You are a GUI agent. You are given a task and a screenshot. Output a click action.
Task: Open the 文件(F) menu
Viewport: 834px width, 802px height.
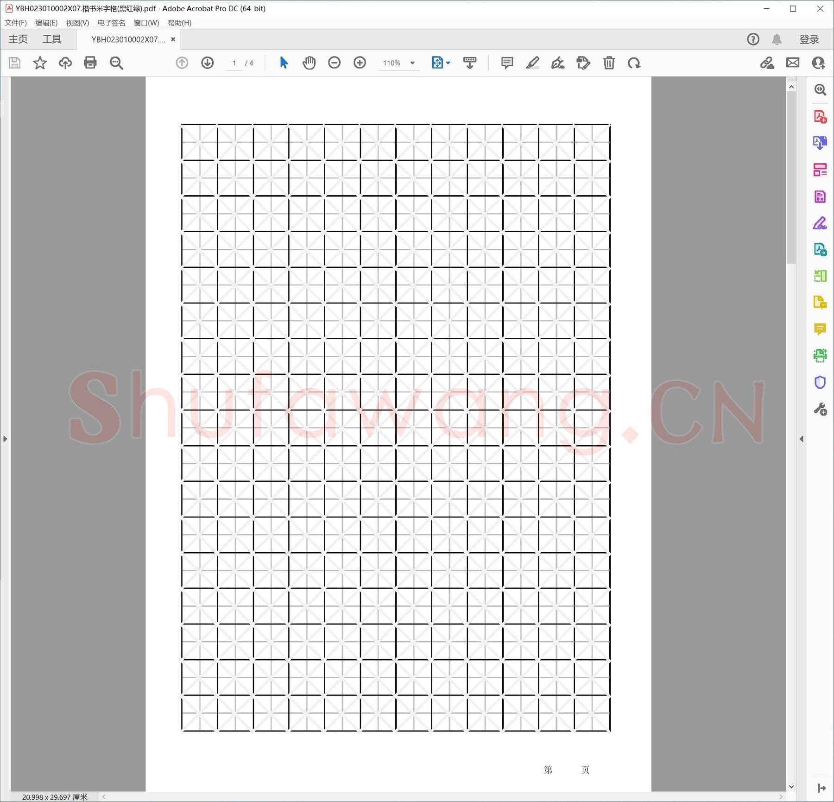16,23
